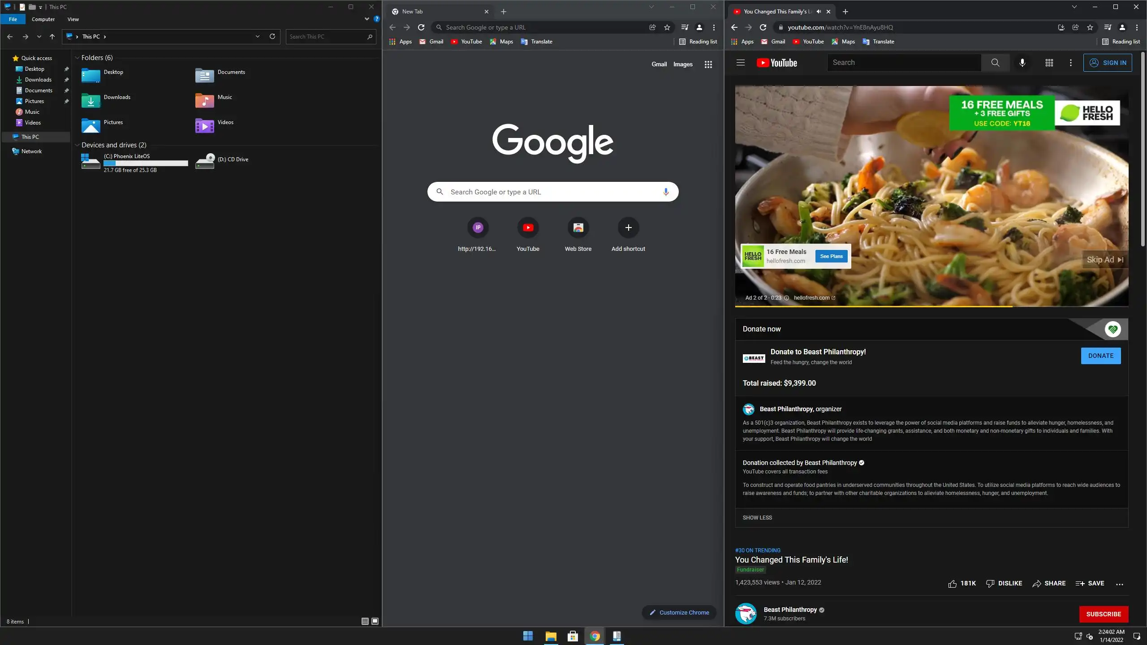Toggle the large icons view in Explorer

coord(375,621)
